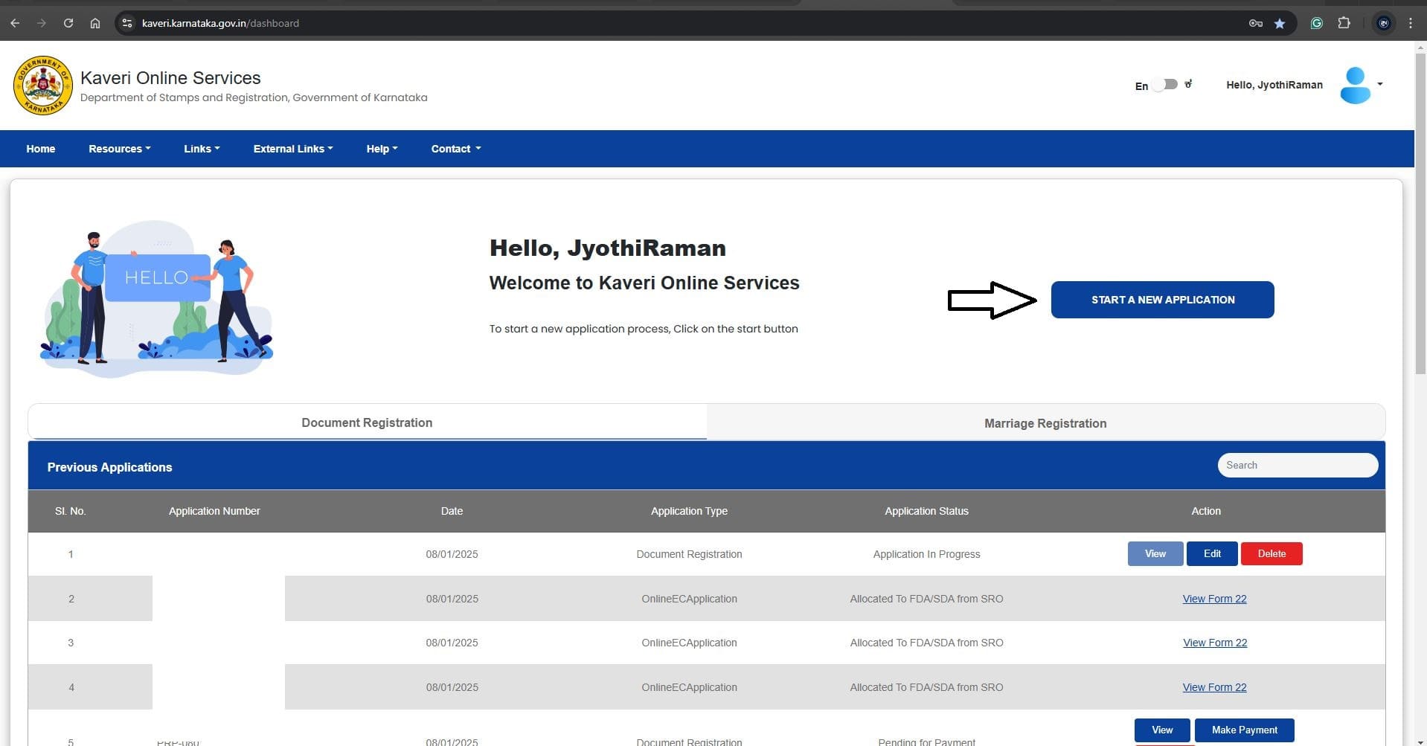The image size is (1427, 746).
Task: Bookmark page using the star icon
Action: [1280, 23]
